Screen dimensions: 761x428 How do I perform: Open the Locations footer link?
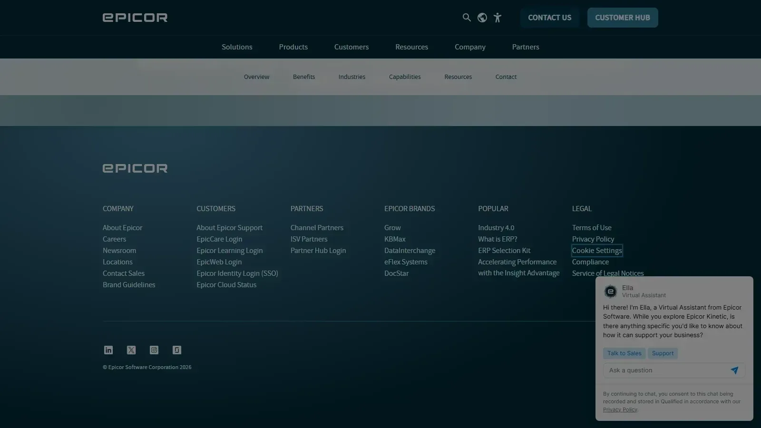[117, 262]
